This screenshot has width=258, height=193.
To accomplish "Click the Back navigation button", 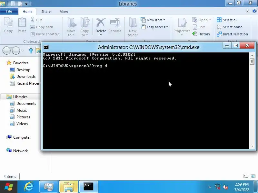I will [x=6, y=51].
